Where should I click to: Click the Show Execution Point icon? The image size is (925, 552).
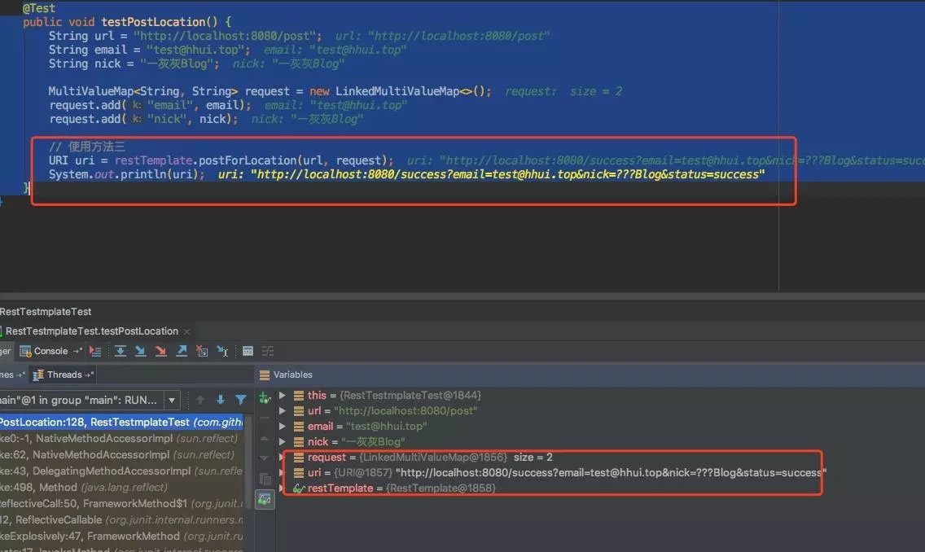(x=95, y=352)
